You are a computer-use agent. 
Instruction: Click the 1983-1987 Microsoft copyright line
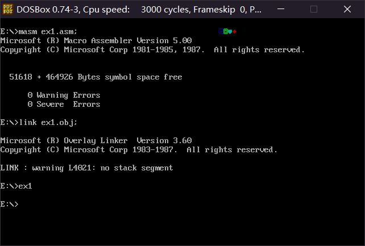(x=139, y=150)
